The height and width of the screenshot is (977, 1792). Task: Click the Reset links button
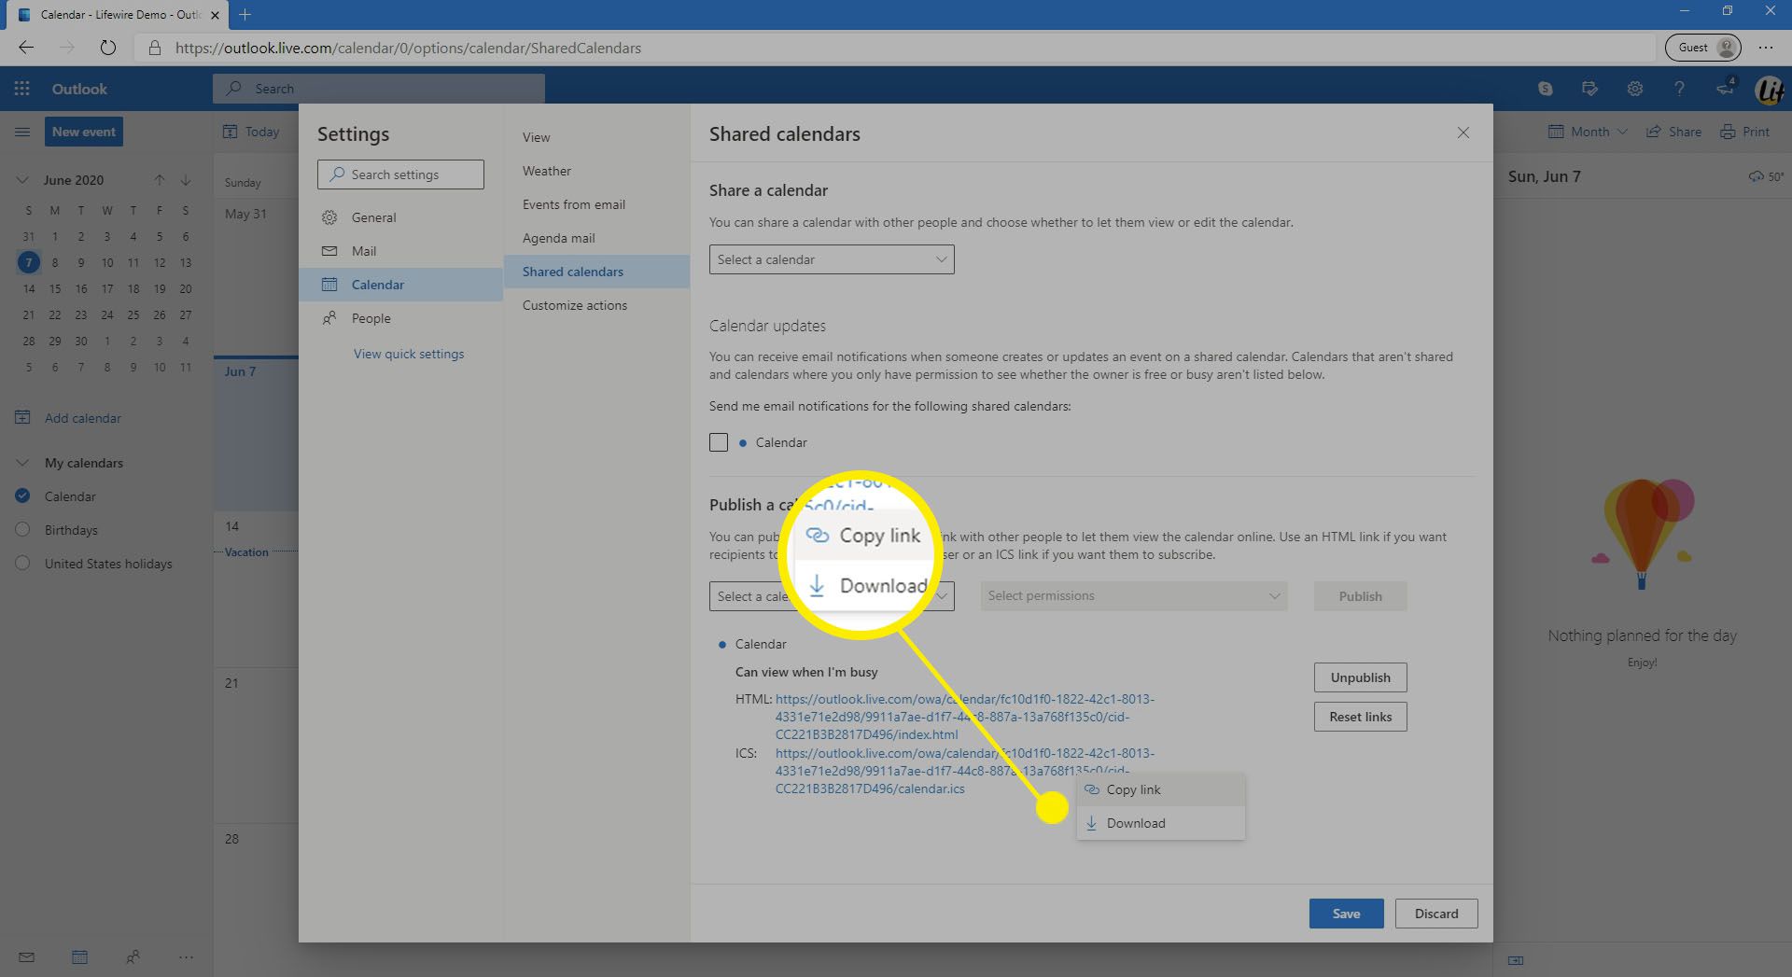pos(1360,717)
